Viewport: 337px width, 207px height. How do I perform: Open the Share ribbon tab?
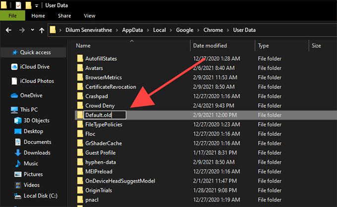[64, 16]
